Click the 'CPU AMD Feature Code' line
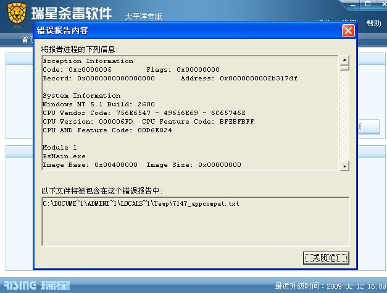This screenshot has width=387, height=293. 107,130
